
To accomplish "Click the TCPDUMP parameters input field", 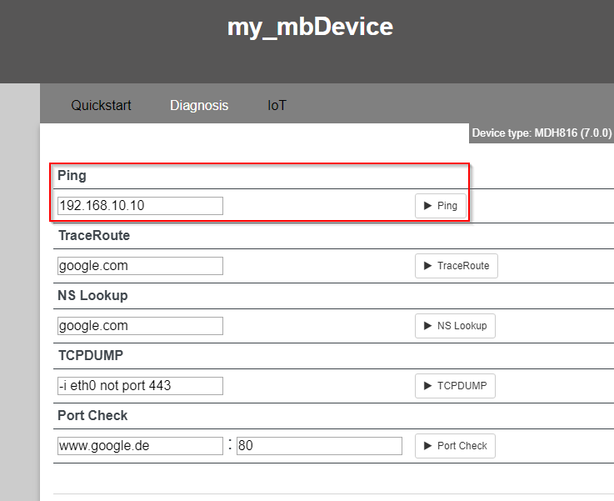I will (x=140, y=386).
